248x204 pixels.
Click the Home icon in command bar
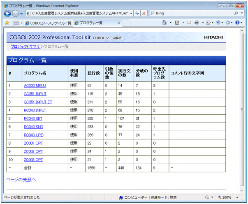[165, 23]
